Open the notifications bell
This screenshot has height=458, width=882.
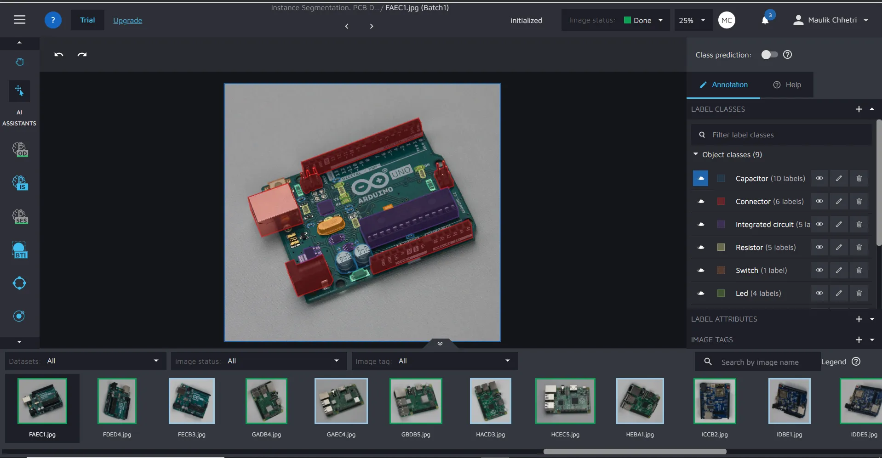765,20
